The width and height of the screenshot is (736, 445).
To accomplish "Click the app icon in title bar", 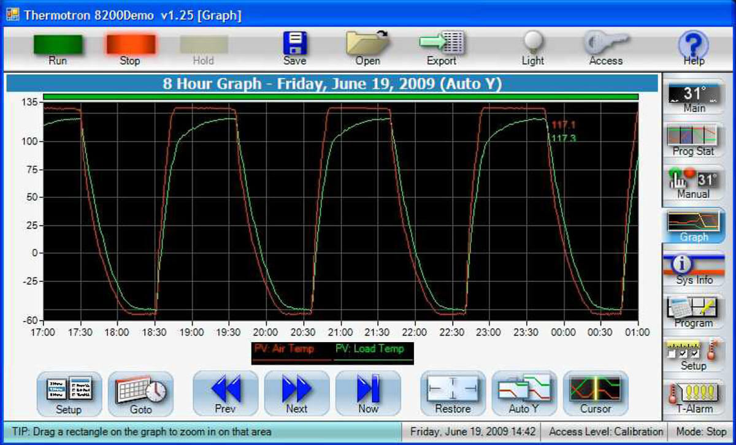I will pyautogui.click(x=12, y=15).
